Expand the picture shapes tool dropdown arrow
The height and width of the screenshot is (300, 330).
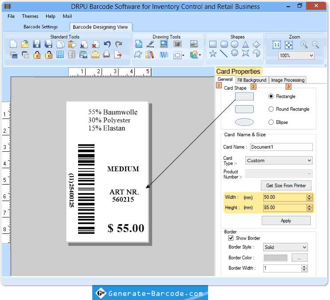point(200,55)
